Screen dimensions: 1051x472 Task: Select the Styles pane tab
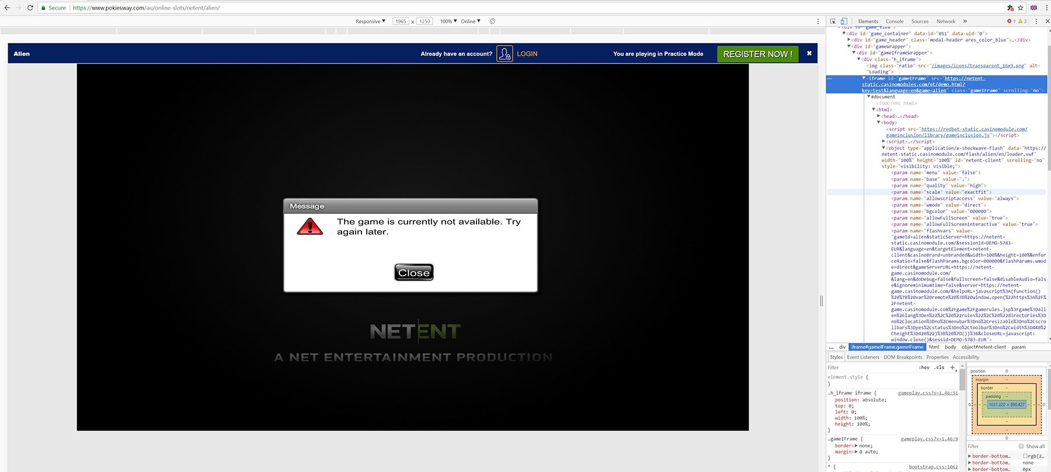pyautogui.click(x=836, y=357)
